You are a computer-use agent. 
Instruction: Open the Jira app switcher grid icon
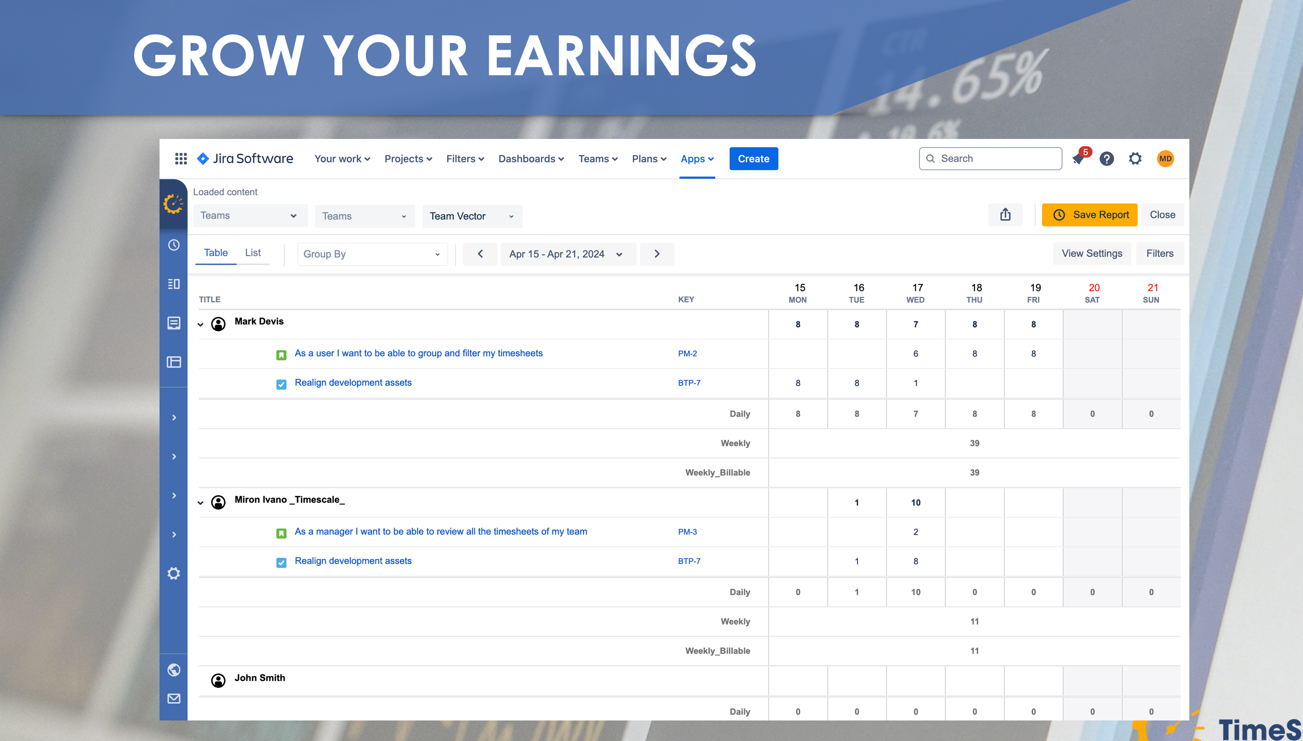point(181,159)
